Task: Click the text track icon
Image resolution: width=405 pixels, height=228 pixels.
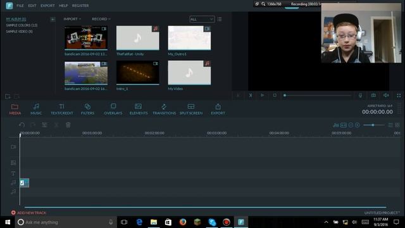Action: pos(13,174)
